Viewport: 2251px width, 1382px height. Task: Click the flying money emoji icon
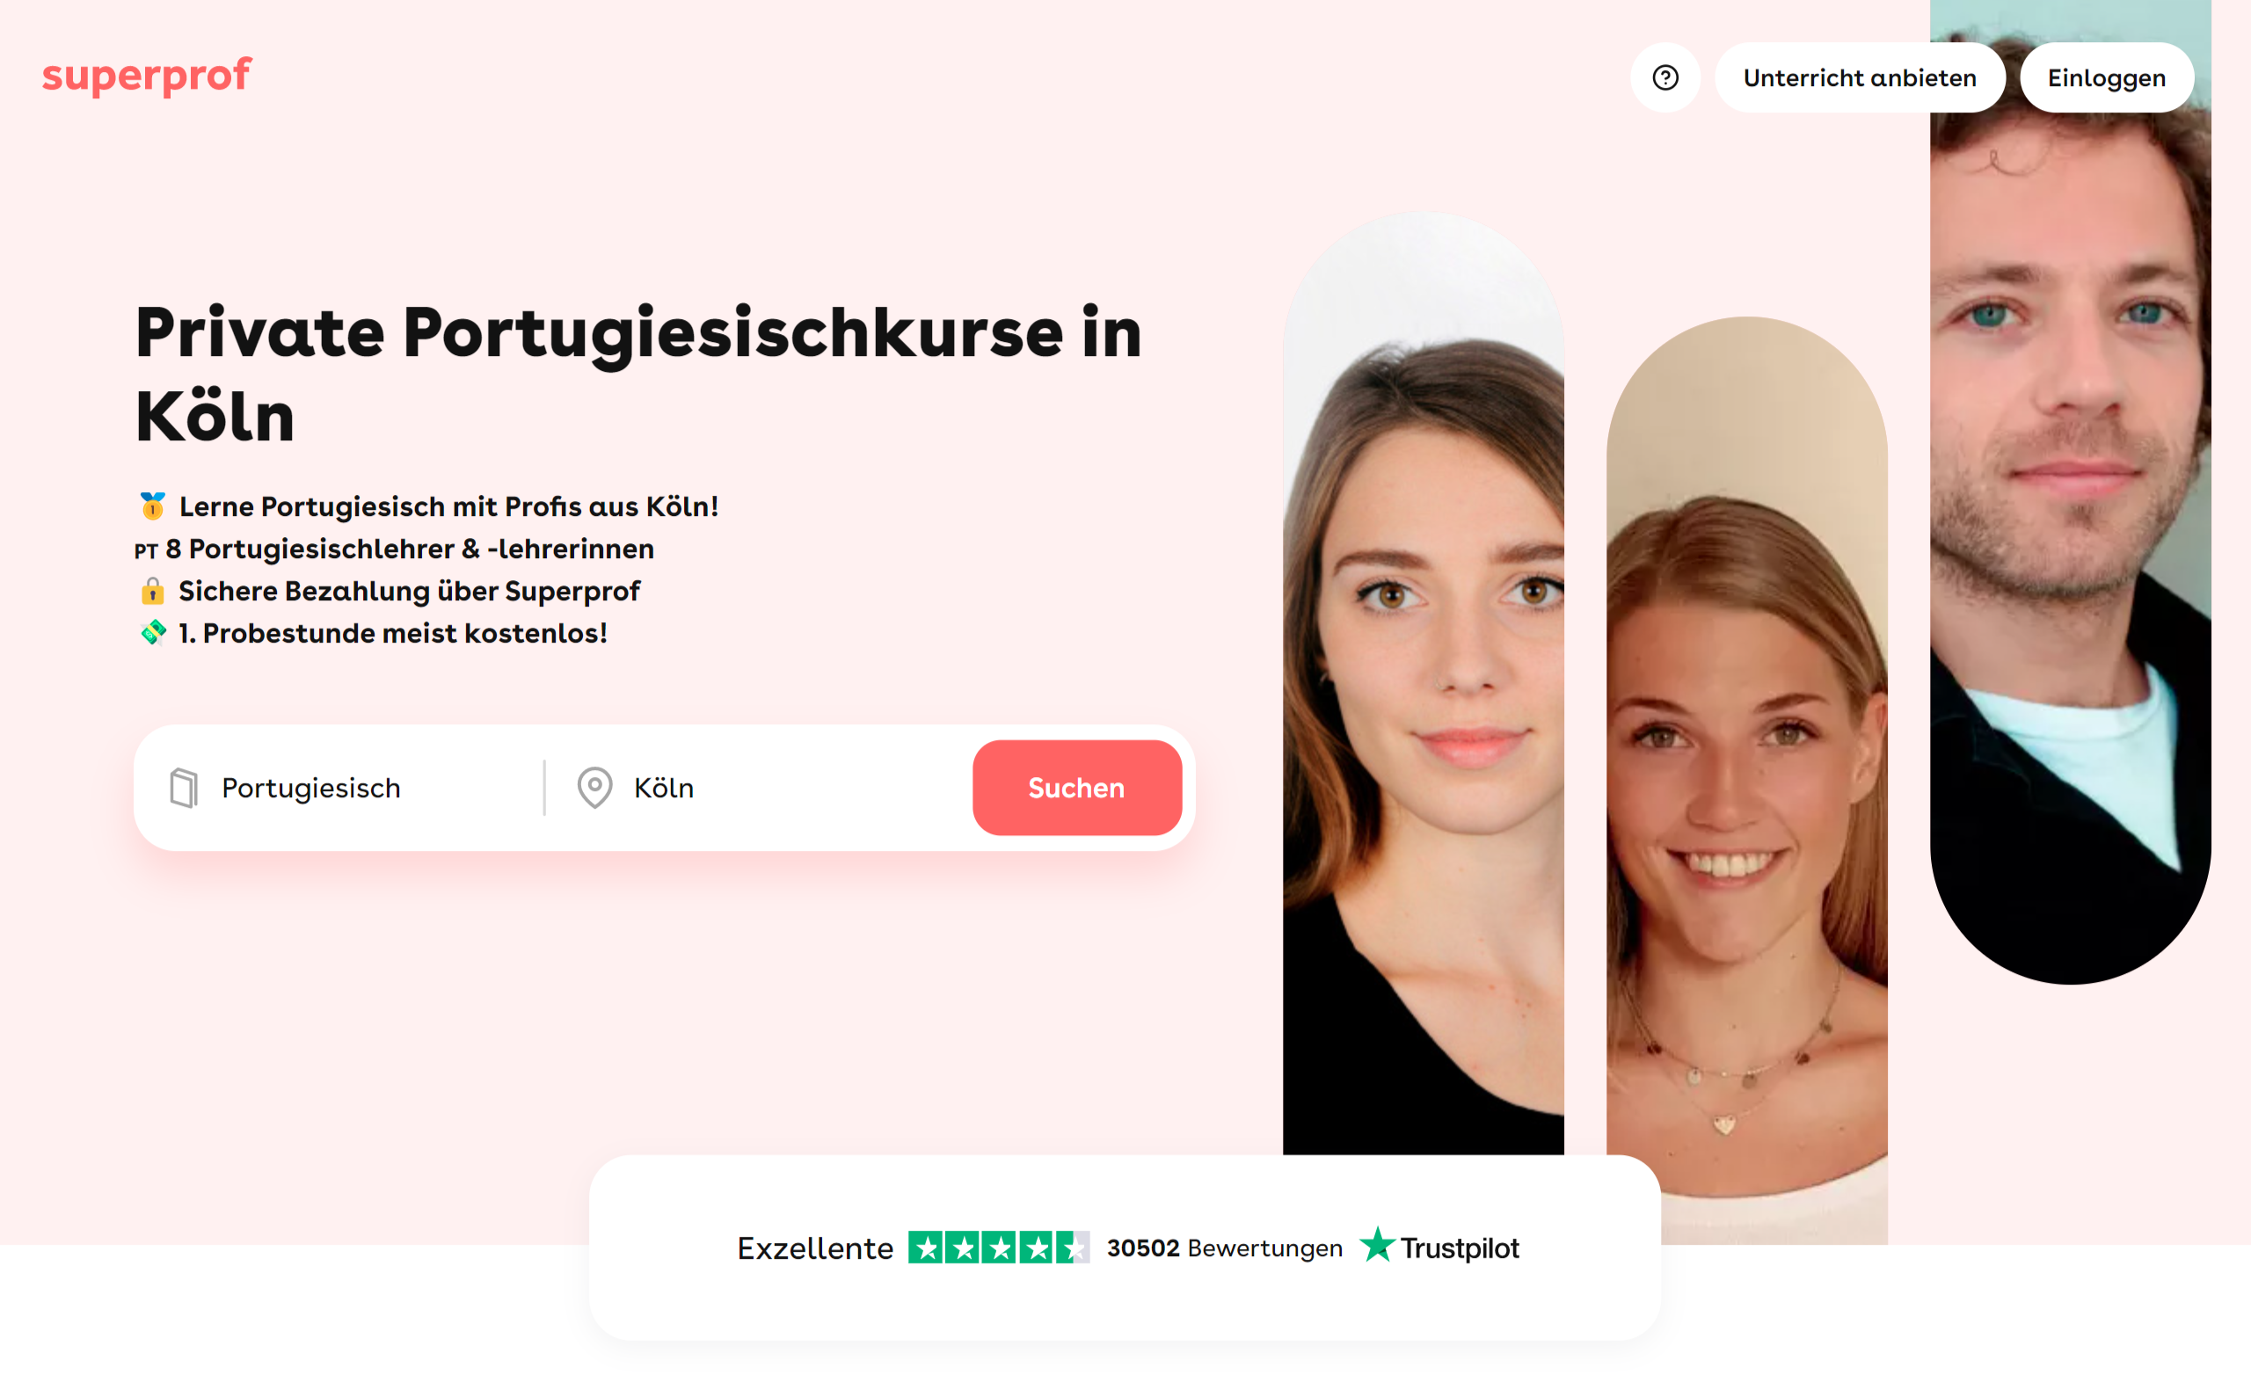pyautogui.click(x=153, y=632)
